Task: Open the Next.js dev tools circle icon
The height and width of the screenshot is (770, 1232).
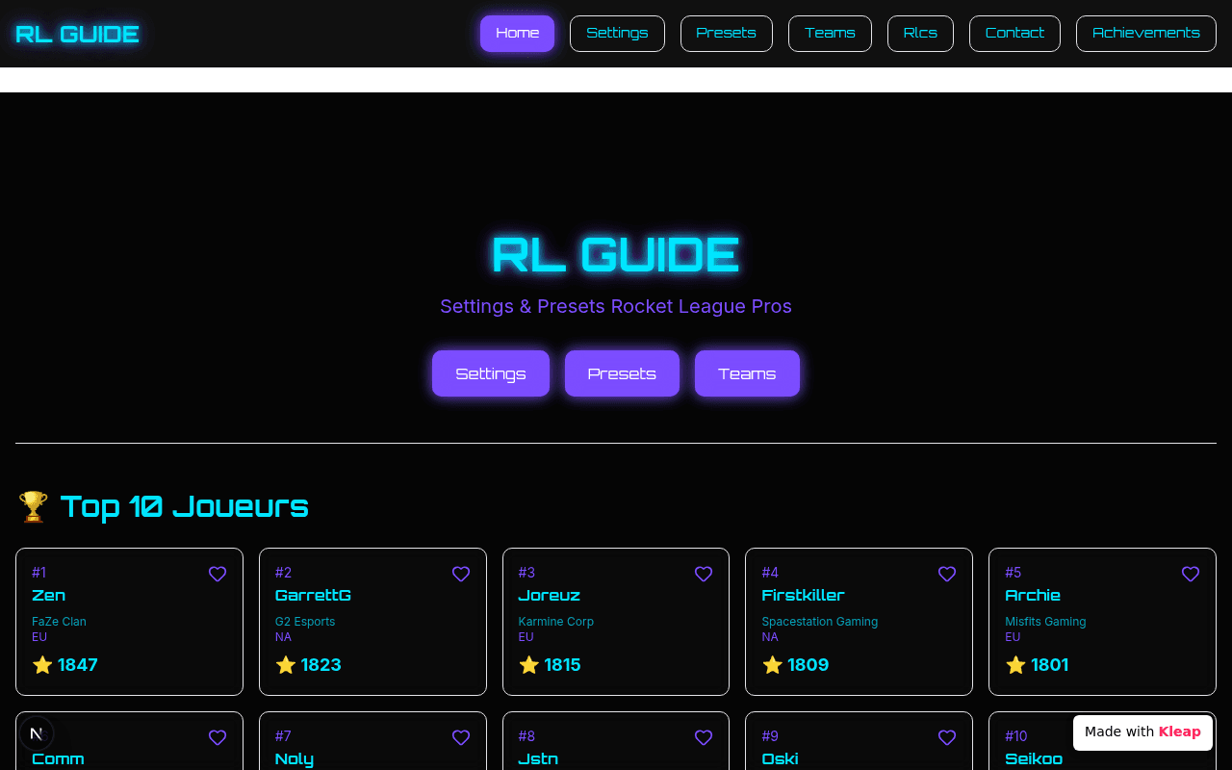Action: pos(37,733)
